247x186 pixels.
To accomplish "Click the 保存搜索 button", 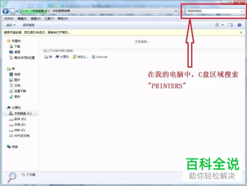I will (x=29, y=25).
